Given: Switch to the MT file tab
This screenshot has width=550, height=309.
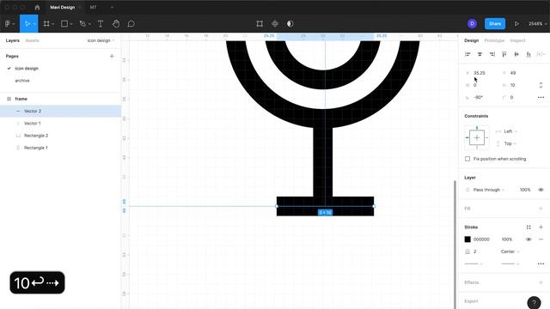Looking at the screenshot, I should [x=93, y=7].
